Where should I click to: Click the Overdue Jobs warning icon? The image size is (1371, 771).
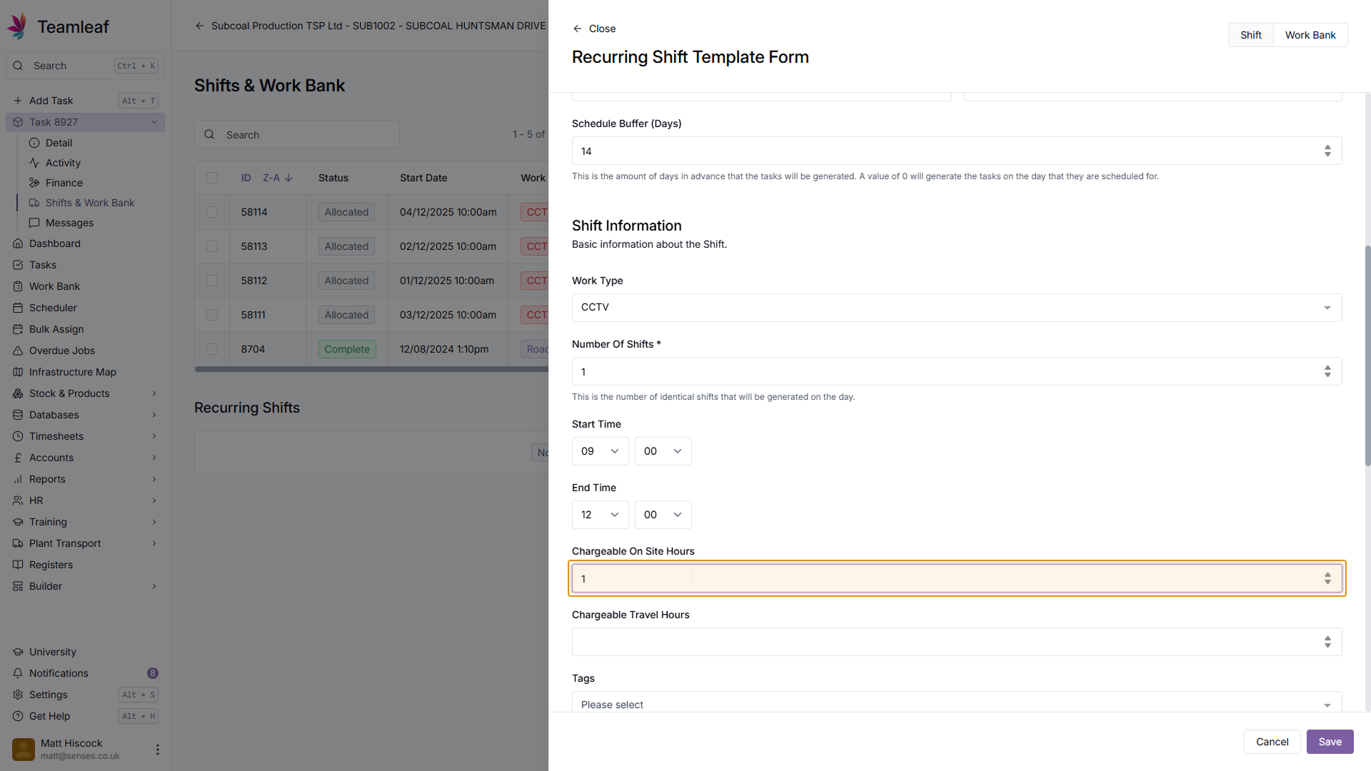click(18, 351)
